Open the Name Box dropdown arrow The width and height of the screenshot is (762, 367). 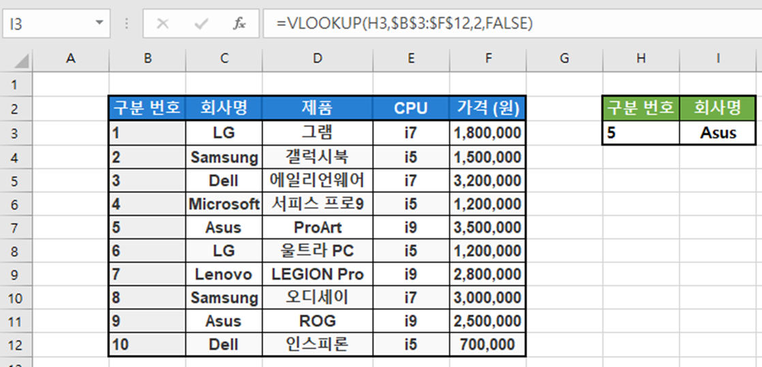point(100,23)
